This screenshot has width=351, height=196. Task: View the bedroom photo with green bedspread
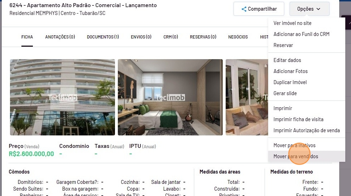[x=170, y=97]
